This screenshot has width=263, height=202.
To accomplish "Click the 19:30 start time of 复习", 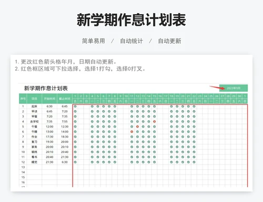I will pyautogui.click(x=49, y=142).
